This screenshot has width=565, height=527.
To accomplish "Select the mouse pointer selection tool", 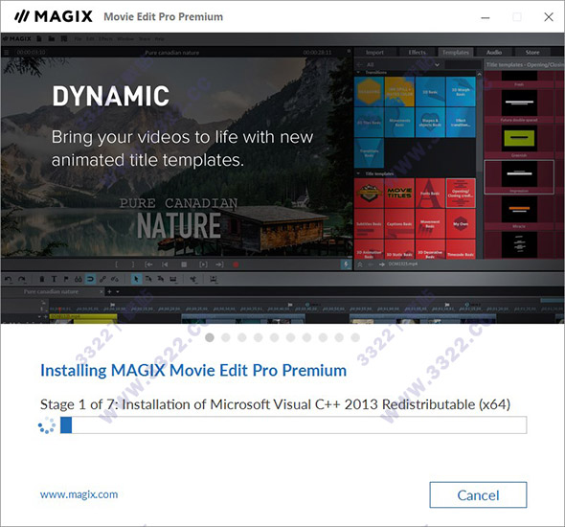I will (136, 279).
